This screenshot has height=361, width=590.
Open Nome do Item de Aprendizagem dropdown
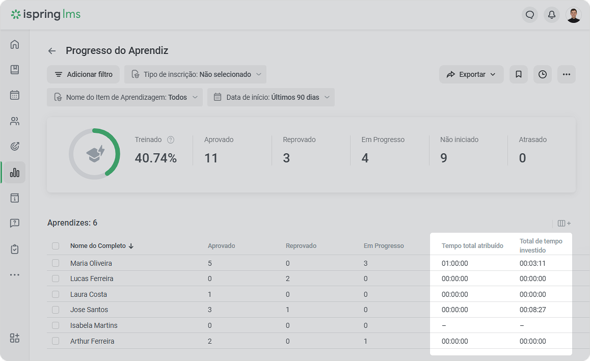[x=125, y=97]
